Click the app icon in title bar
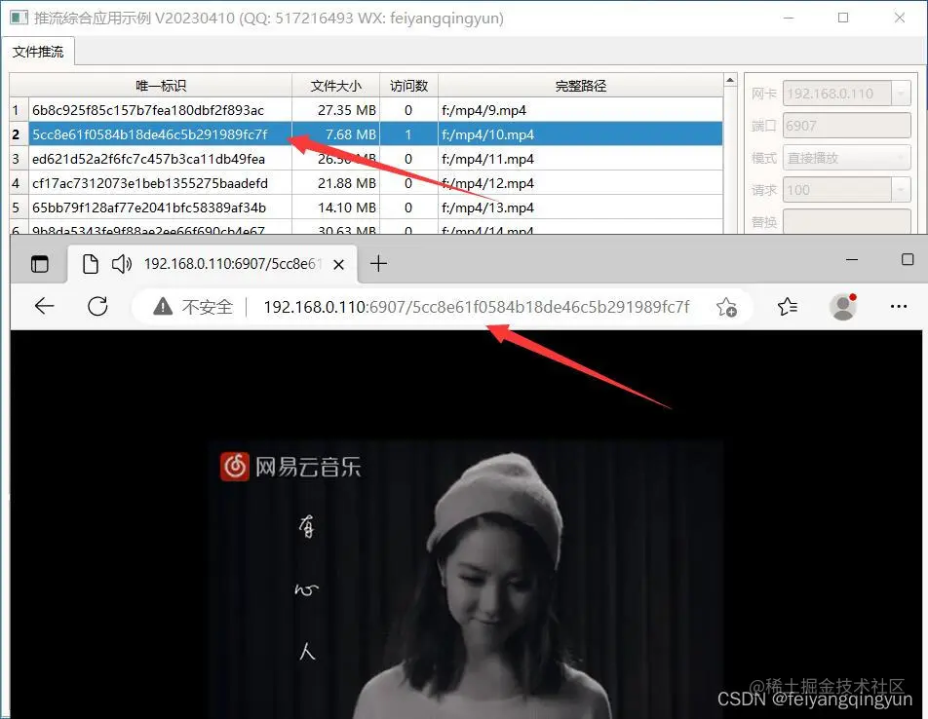The width and height of the screenshot is (928, 719). pyautogui.click(x=19, y=18)
